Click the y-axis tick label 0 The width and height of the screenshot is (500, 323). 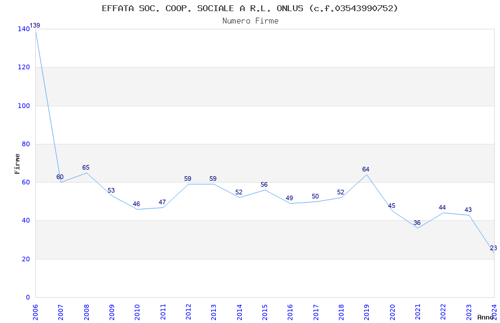click(x=28, y=297)
